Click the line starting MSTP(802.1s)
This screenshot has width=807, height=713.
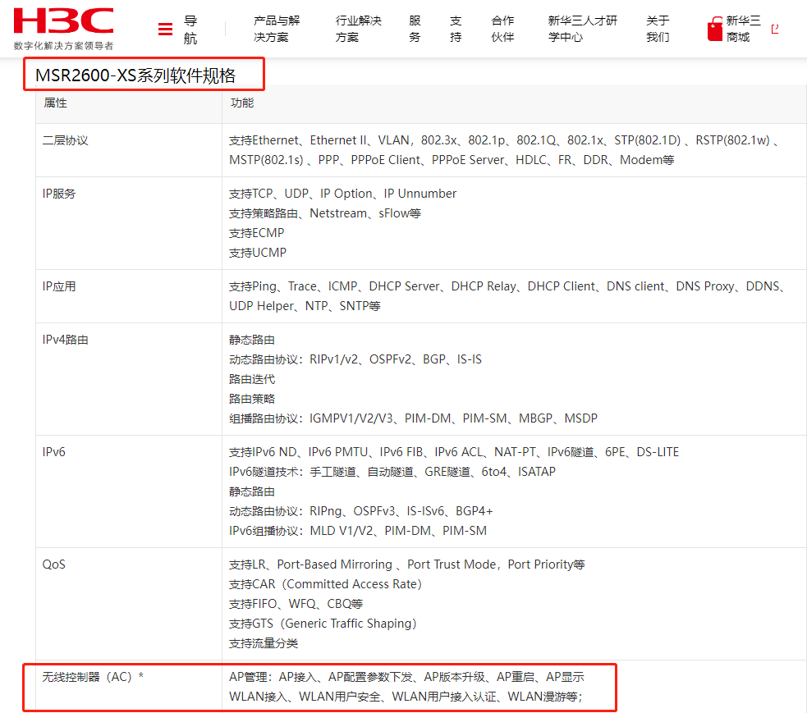[452, 160]
